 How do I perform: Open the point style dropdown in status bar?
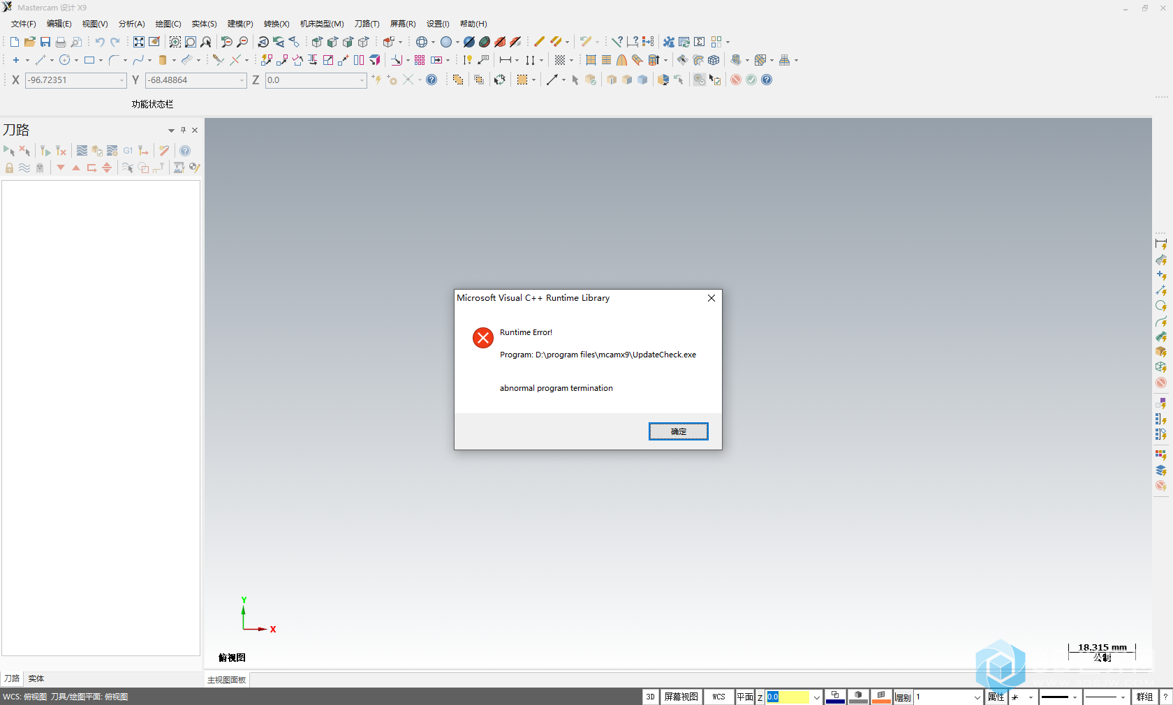pos(1031,697)
